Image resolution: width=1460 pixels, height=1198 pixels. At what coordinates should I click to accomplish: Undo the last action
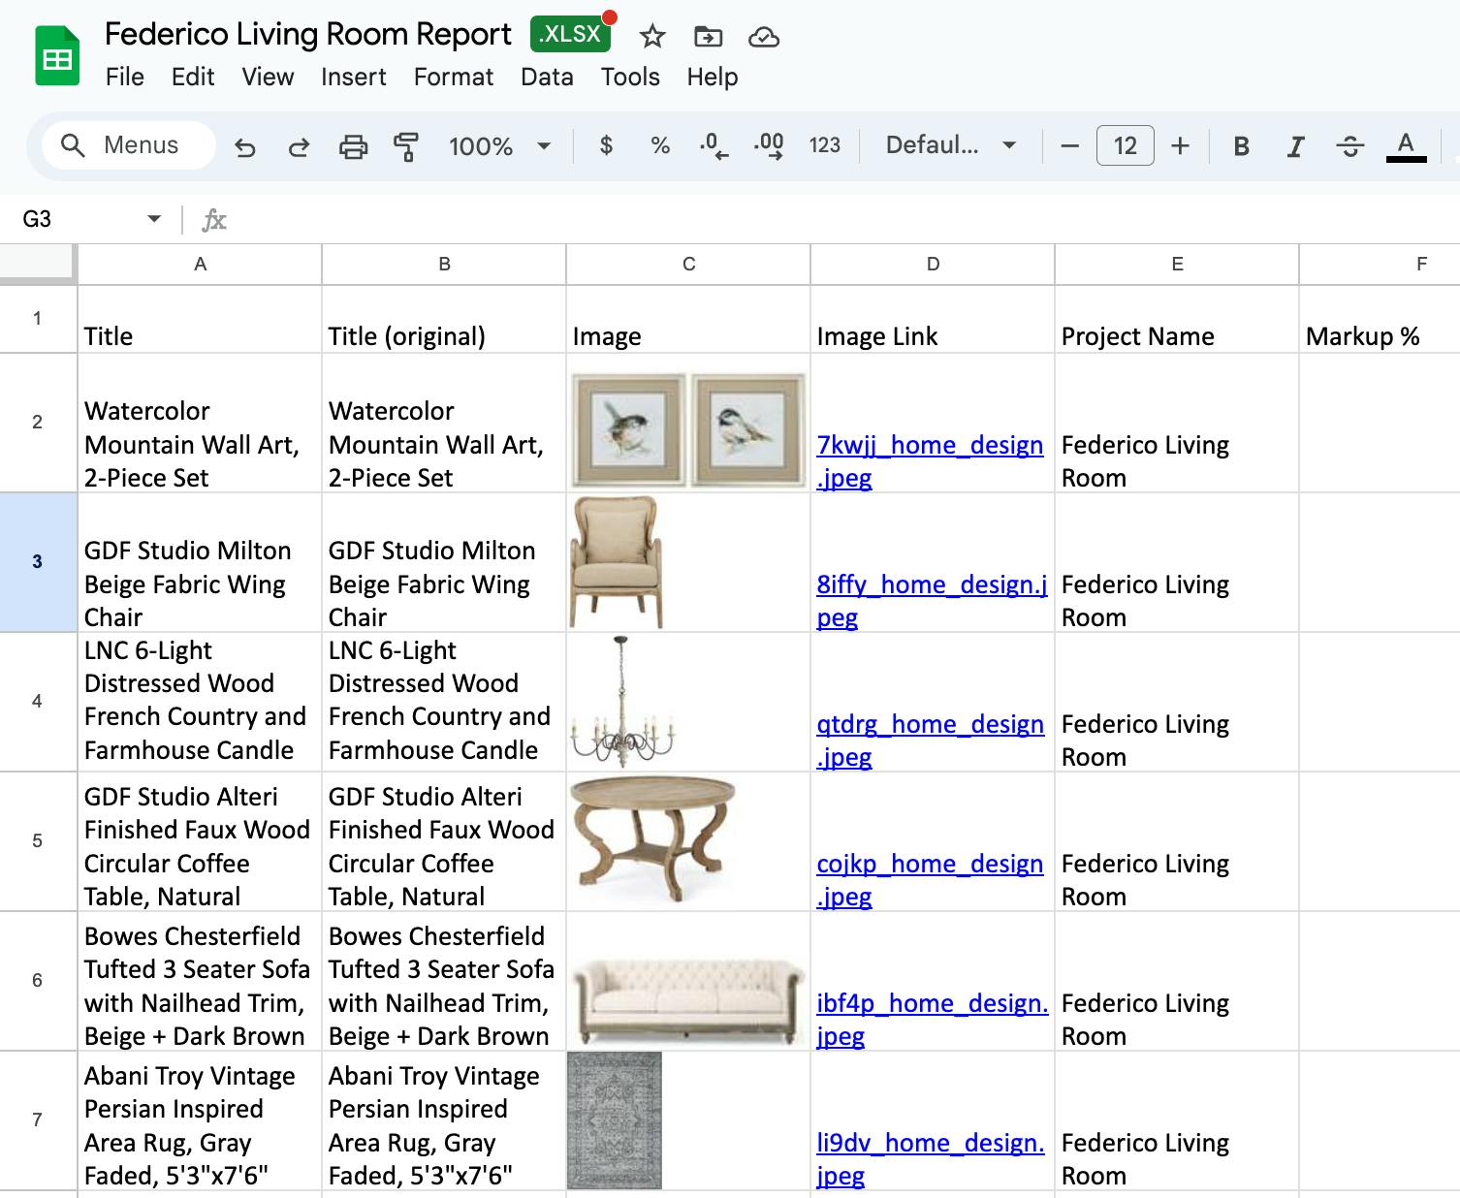[x=245, y=146]
